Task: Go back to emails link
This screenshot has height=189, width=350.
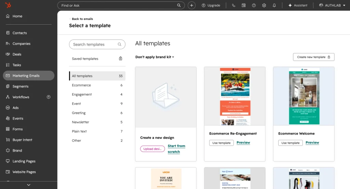Action: [x=81, y=19]
